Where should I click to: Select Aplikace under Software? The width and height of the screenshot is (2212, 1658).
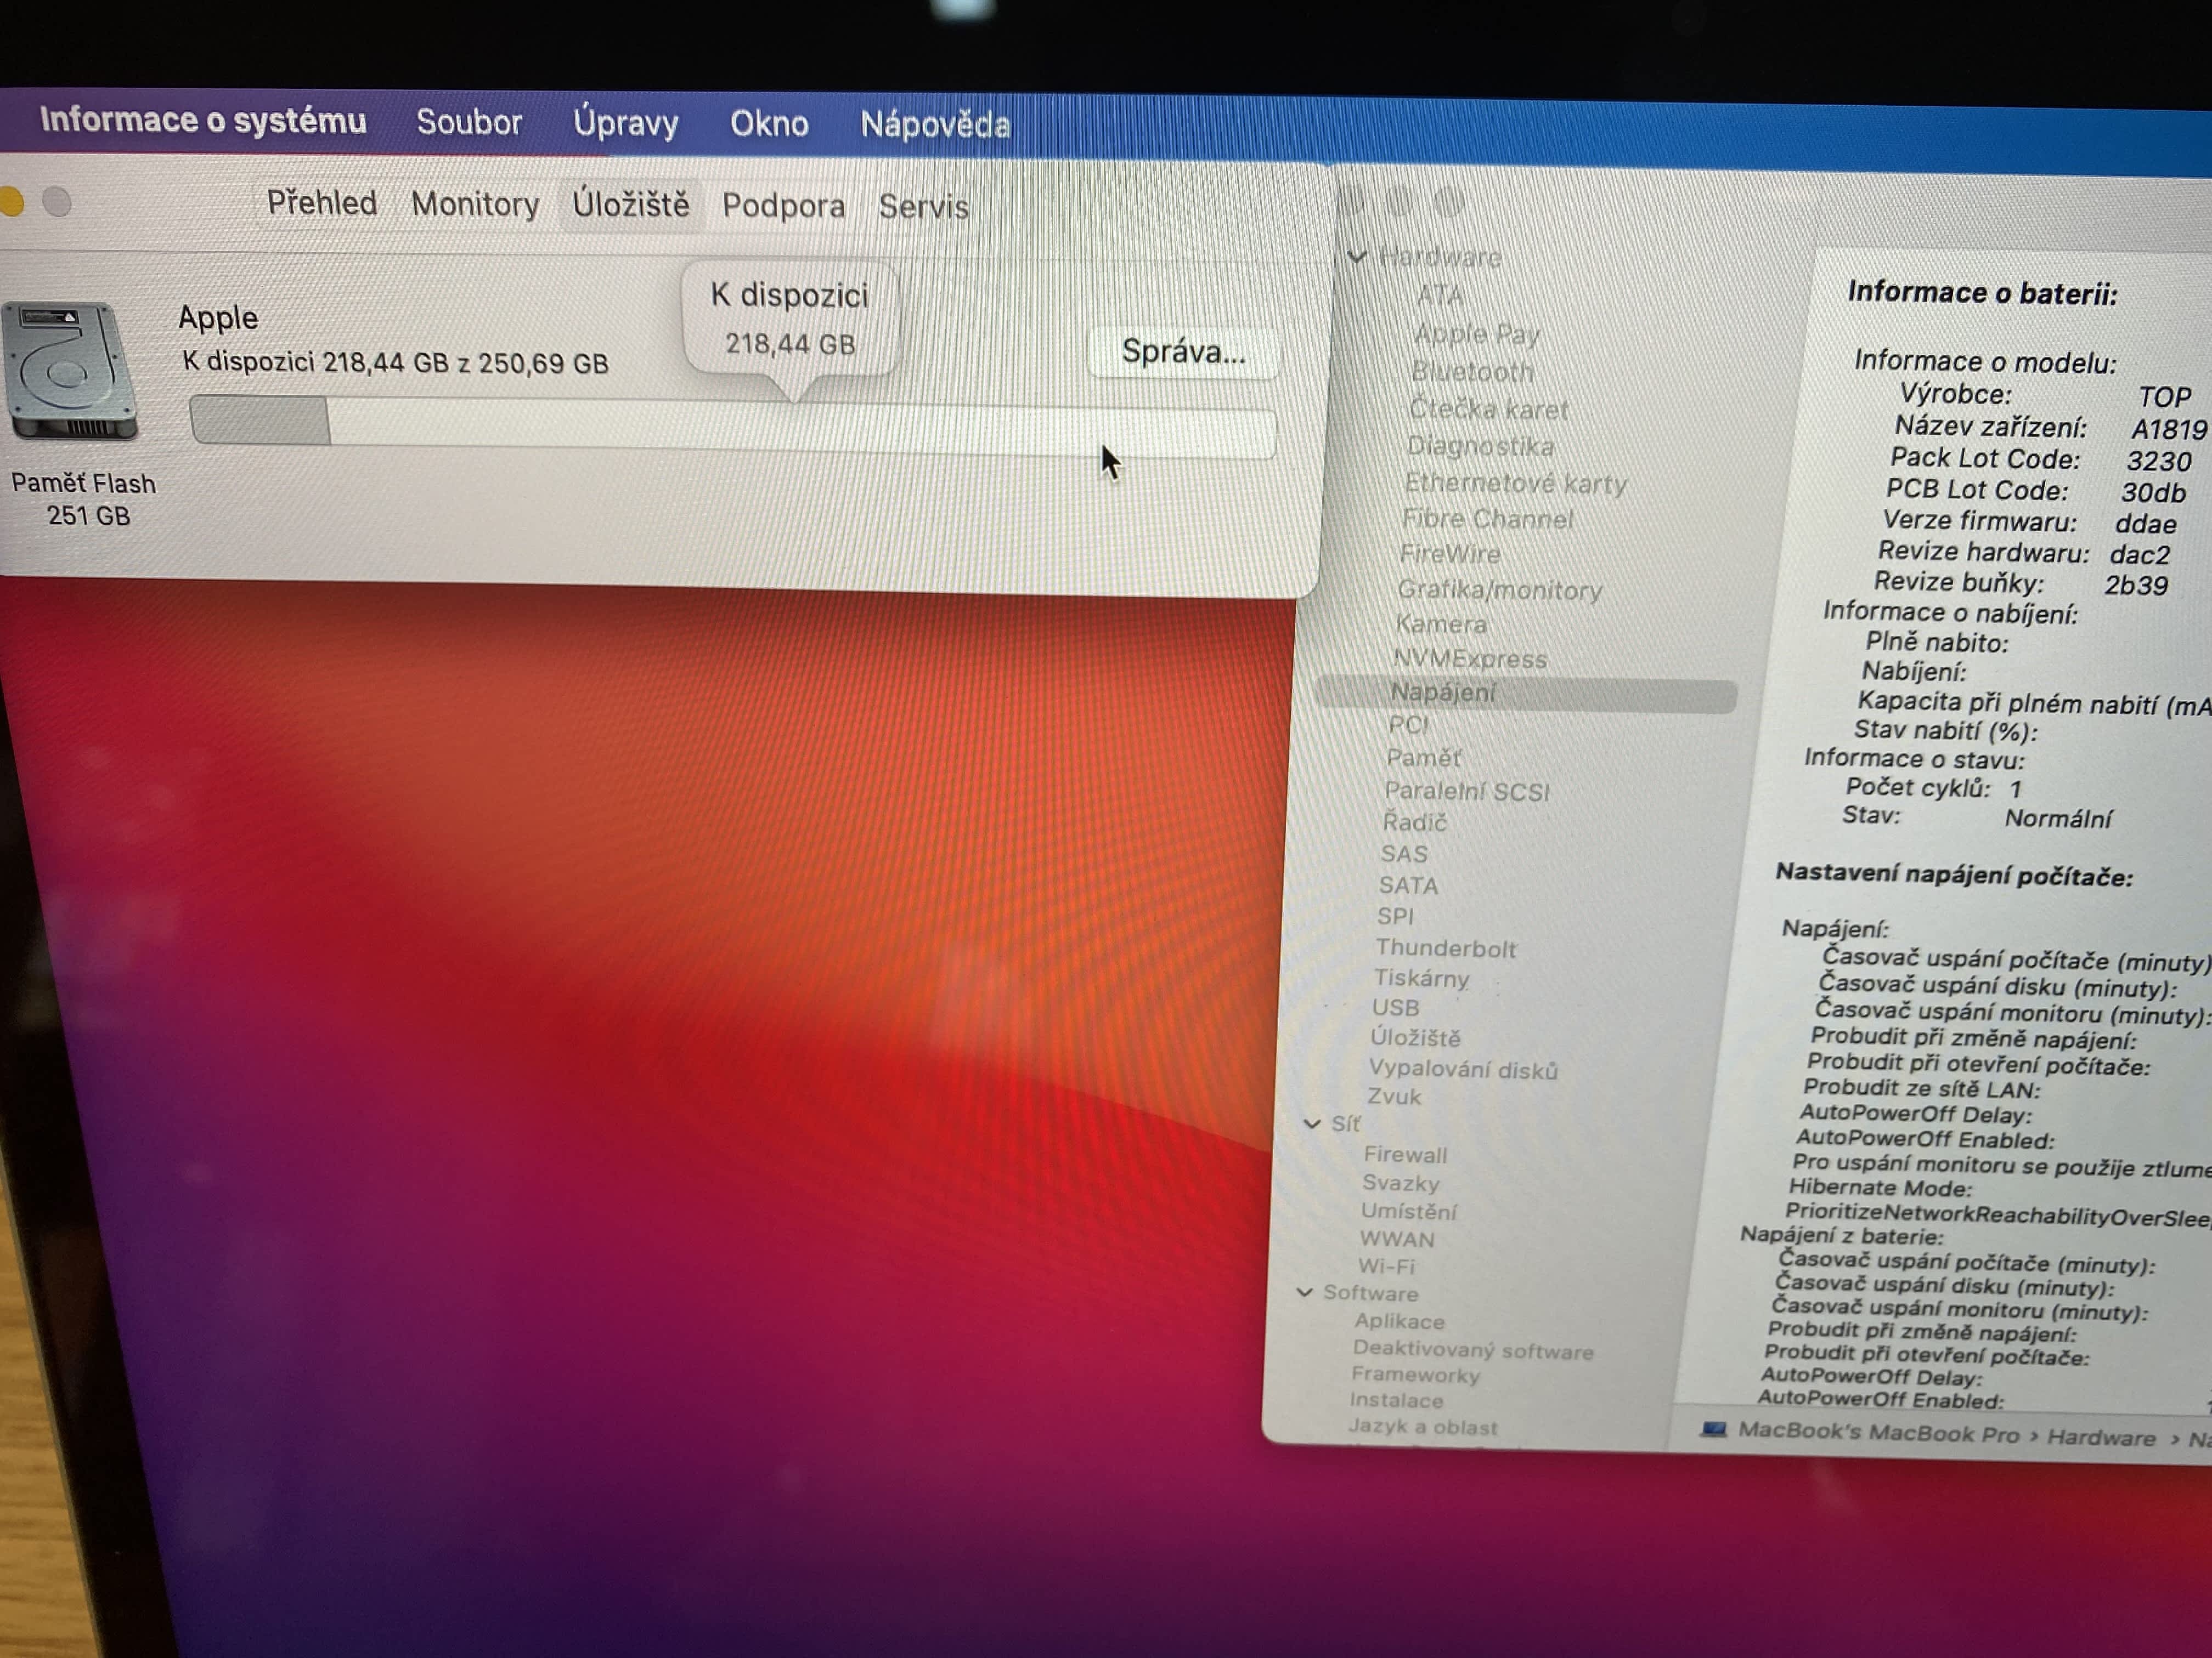1399,1320
